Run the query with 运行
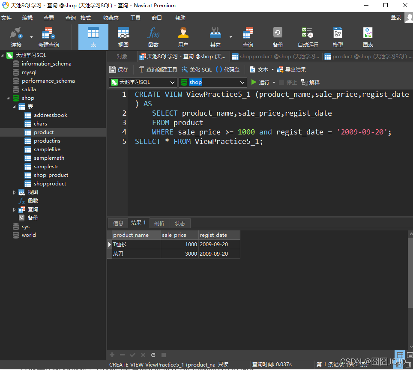 [x=260, y=82]
